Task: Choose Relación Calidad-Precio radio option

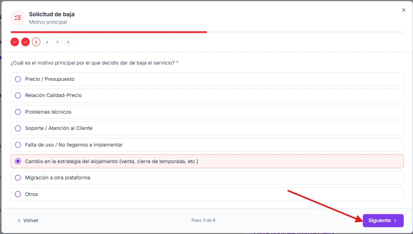Action: tap(207, 95)
